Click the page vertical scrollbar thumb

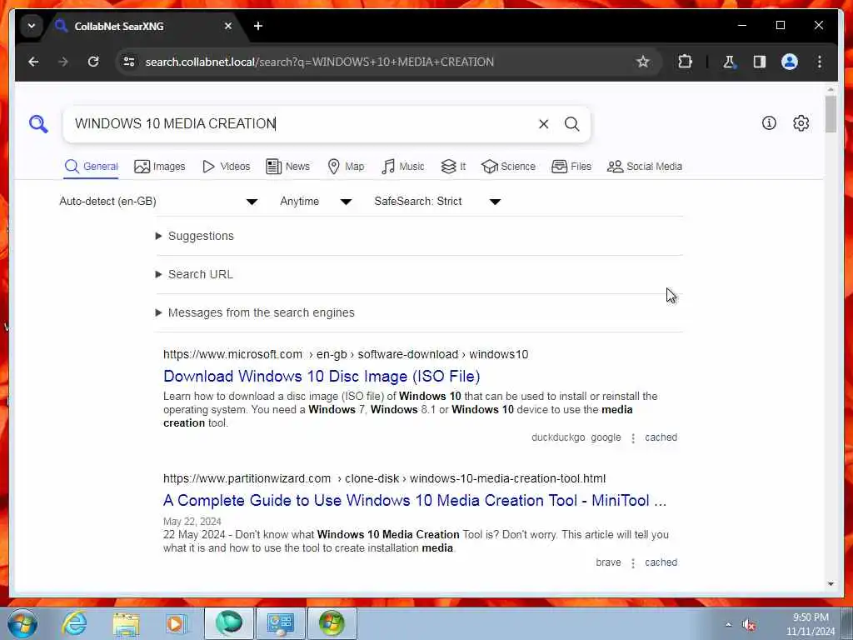[831, 113]
